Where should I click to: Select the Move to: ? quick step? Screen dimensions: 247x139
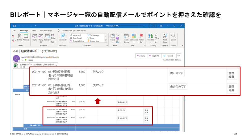pyautogui.click(x=75, y=35)
